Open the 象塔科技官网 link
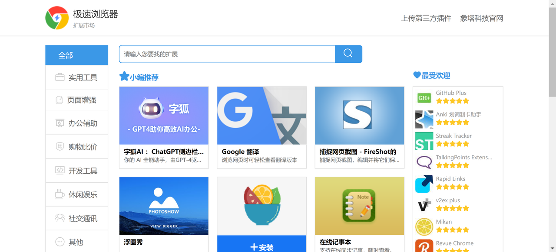556x252 pixels. pos(482,18)
